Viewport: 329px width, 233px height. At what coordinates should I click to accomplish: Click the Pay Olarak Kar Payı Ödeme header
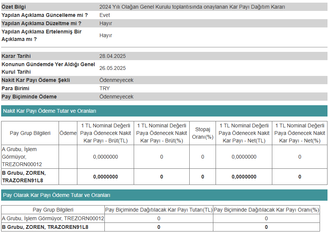tap(164, 195)
